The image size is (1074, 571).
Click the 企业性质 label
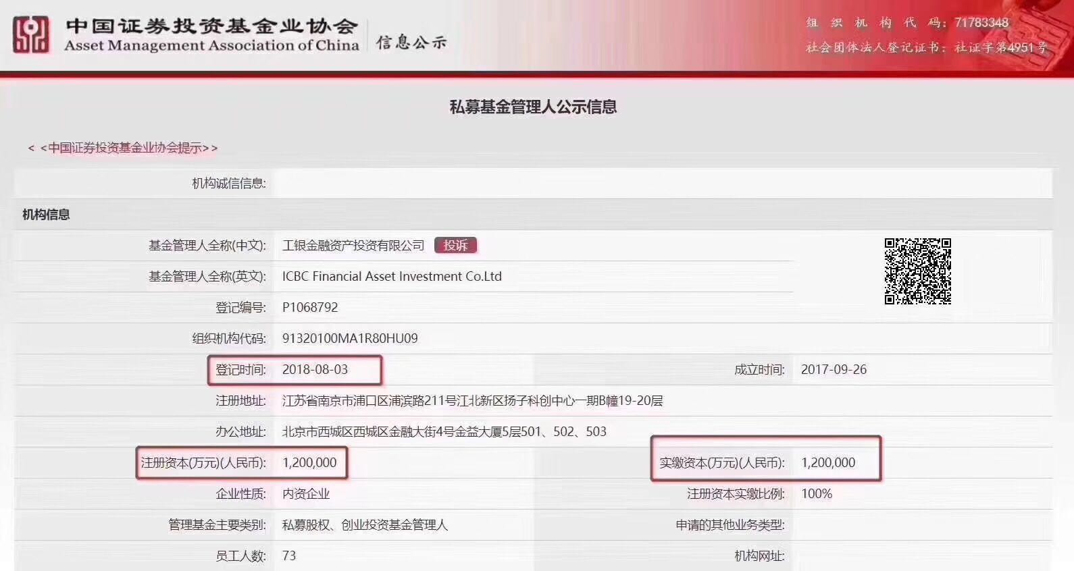point(241,493)
